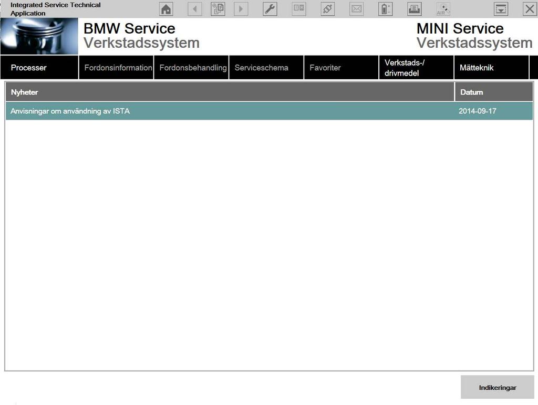Switch to the Mätteknik tab
This screenshot has width=538, height=405.
(x=491, y=68)
